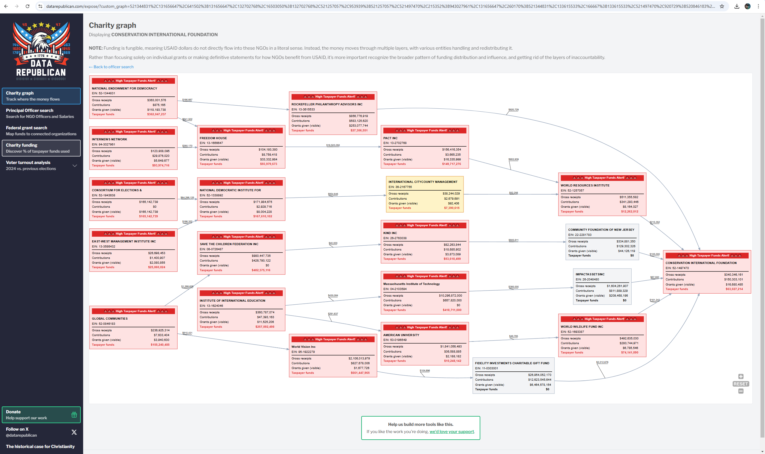
Task: Zoom in the graph with plus icon
Action: (741, 376)
